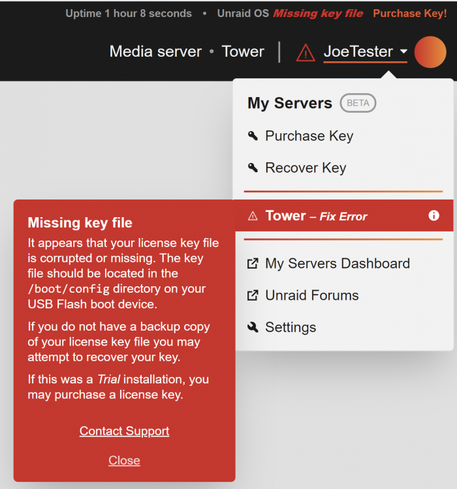Click the Purchase Key! link in header
The height and width of the screenshot is (489, 457).
(410, 14)
